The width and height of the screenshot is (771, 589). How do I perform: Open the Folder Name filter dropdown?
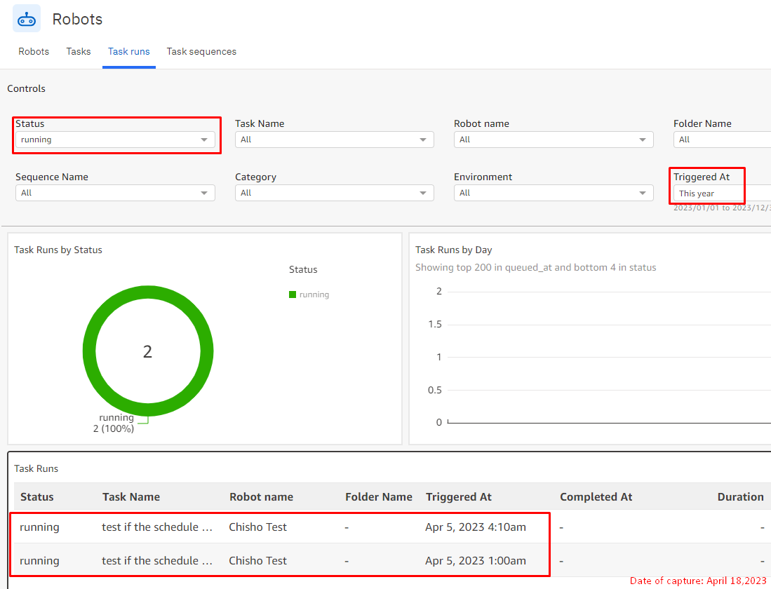(x=721, y=140)
